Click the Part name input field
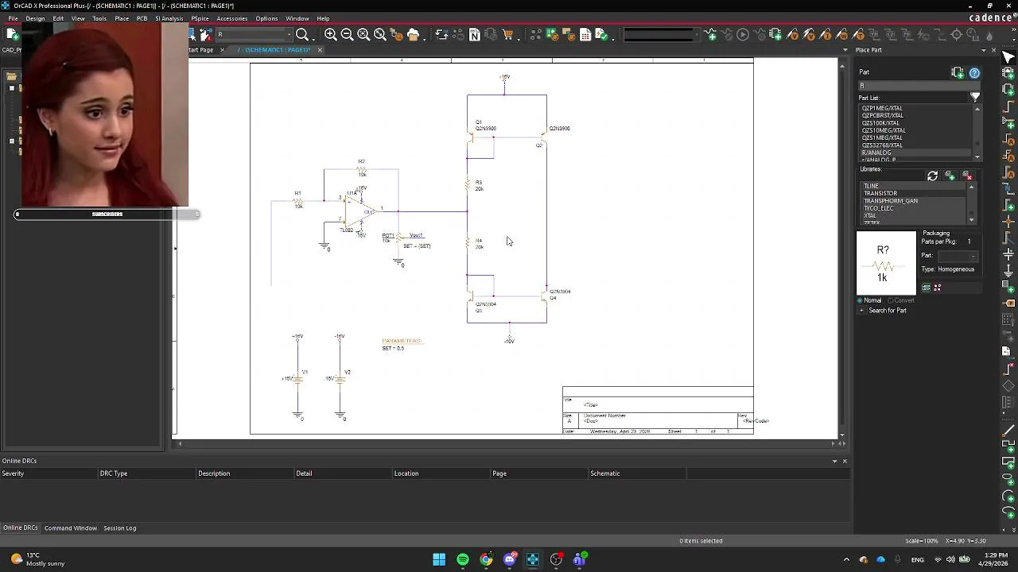Image resolution: width=1018 pixels, height=572 pixels. click(919, 85)
